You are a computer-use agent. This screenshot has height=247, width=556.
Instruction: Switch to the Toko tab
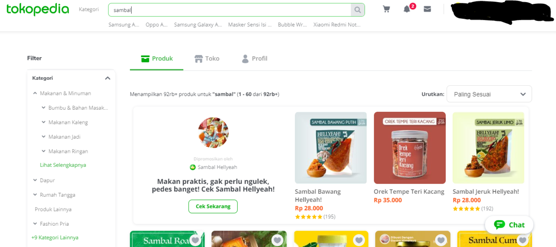pyautogui.click(x=207, y=58)
